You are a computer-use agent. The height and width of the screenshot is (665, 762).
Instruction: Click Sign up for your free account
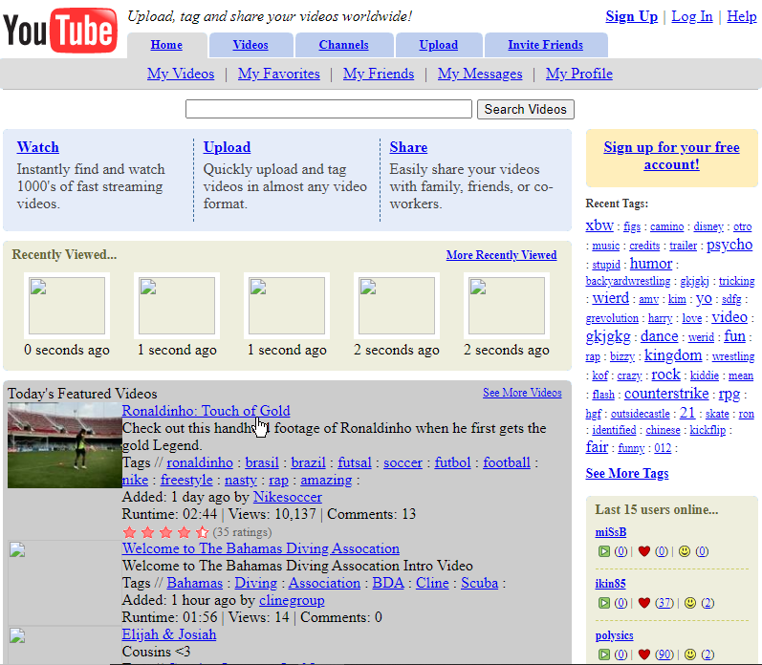[x=671, y=156]
